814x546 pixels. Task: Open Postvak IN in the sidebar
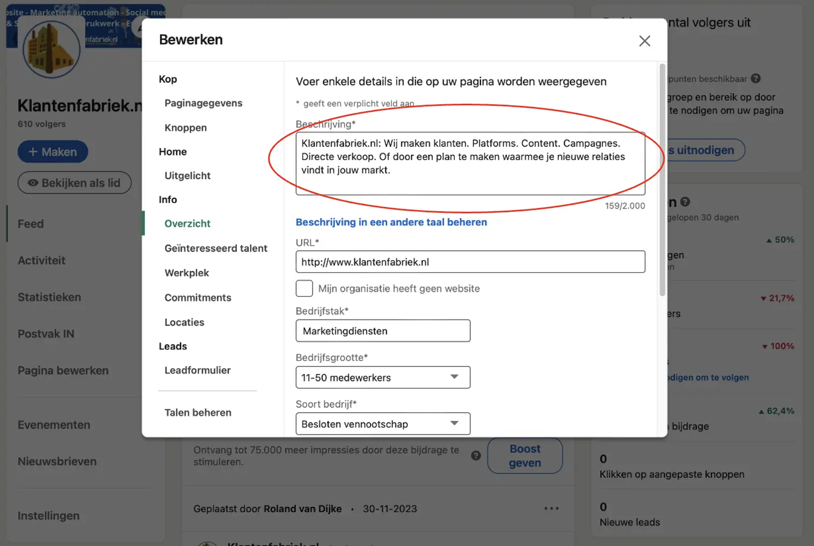click(46, 334)
